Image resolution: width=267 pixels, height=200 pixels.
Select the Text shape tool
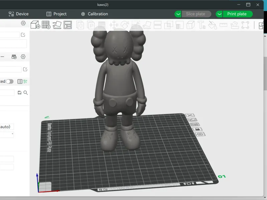point(202,25)
